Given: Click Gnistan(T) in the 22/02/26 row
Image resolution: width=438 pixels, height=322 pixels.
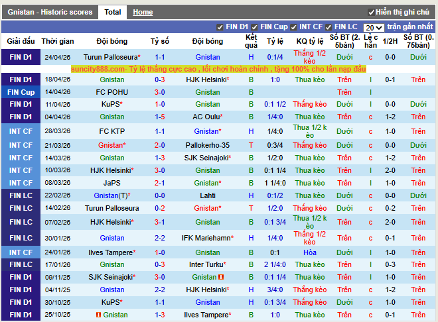Looking at the screenshot, I should (111, 195).
